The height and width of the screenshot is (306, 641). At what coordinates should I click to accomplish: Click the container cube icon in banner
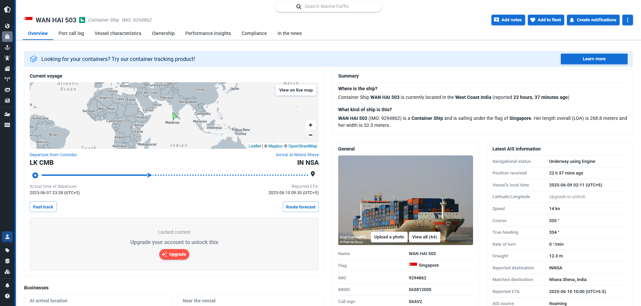[x=34, y=59]
